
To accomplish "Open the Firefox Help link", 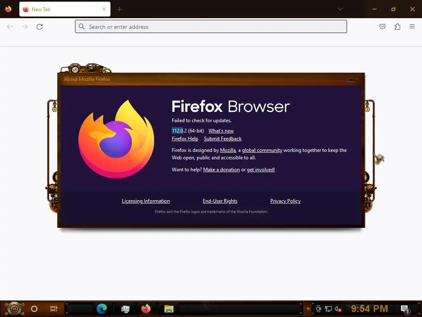I will point(185,139).
